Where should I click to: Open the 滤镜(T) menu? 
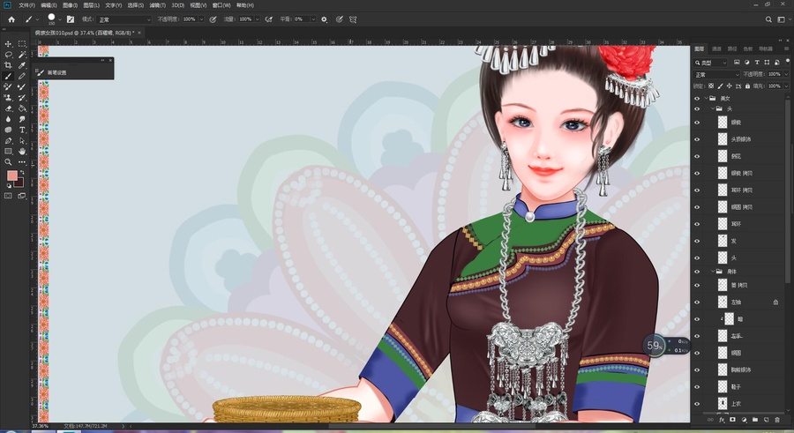(158, 5)
